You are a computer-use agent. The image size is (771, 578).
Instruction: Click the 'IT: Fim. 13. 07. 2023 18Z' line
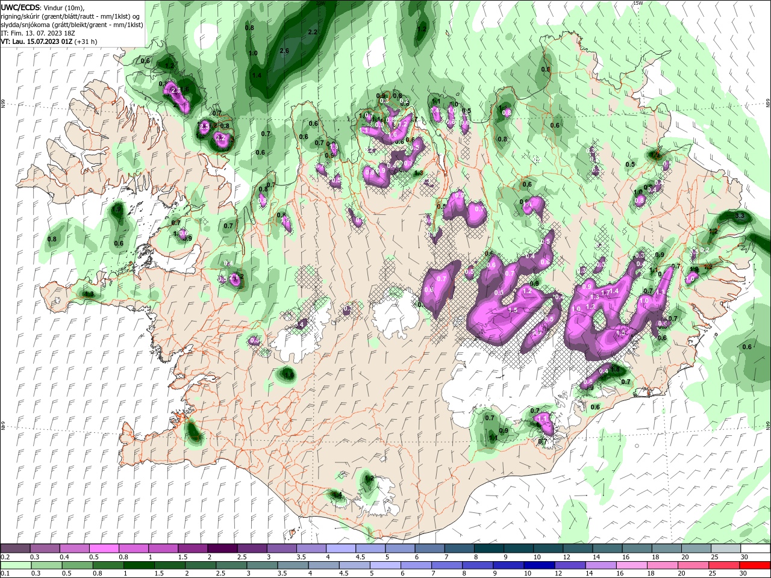point(39,33)
